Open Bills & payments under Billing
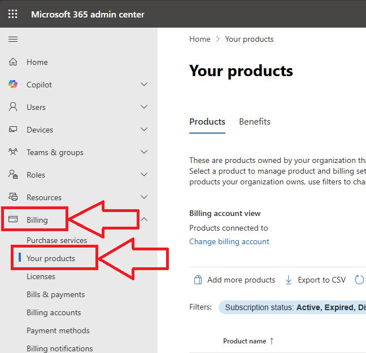 click(55, 294)
